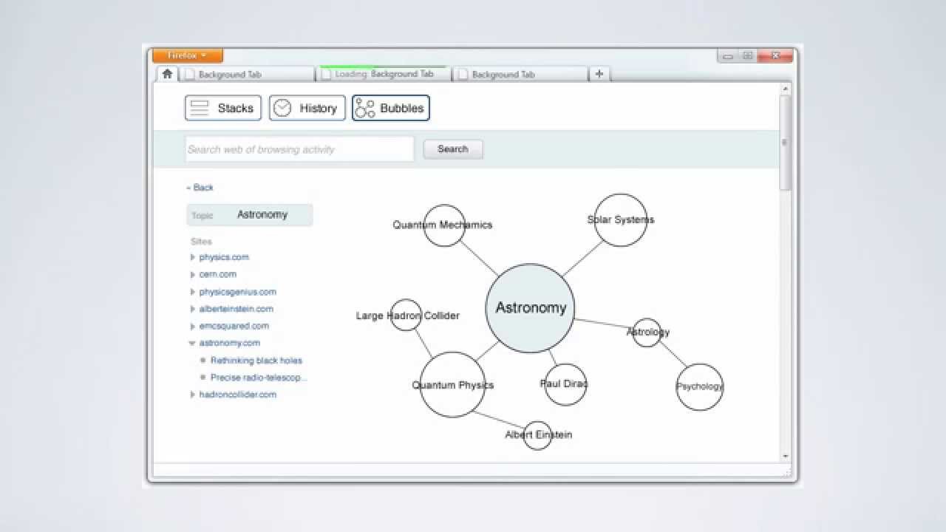This screenshot has width=946, height=532.
Task: Click the scrollbar up arrow
Action: pyautogui.click(x=785, y=89)
